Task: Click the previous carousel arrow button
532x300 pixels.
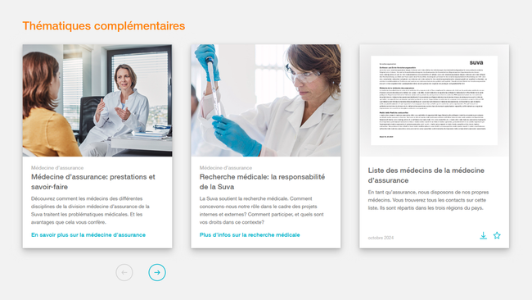Action: coord(124,272)
